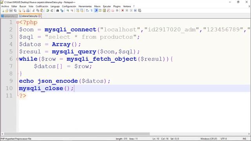Screen dimensions: 251x141
Task: Open the Plugins menu
Action: 117,6
